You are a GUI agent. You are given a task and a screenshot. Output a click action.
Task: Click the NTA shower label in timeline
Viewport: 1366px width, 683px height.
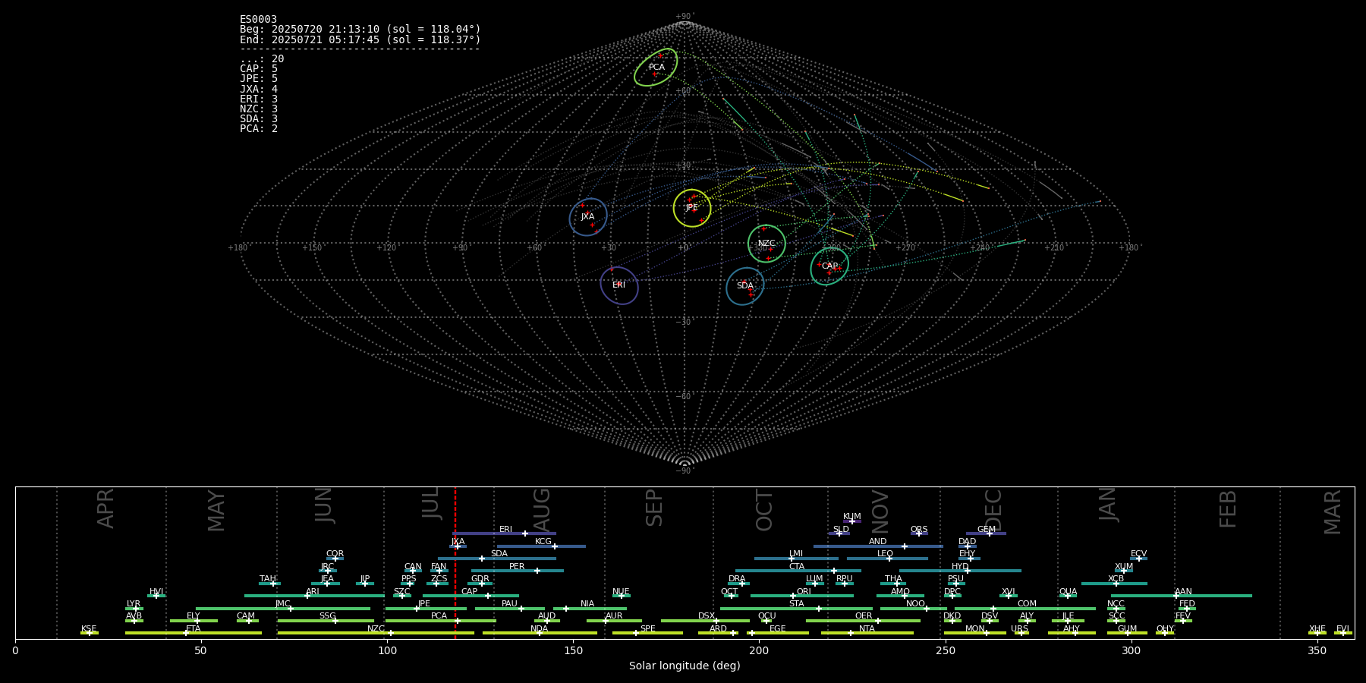pyautogui.click(x=867, y=629)
